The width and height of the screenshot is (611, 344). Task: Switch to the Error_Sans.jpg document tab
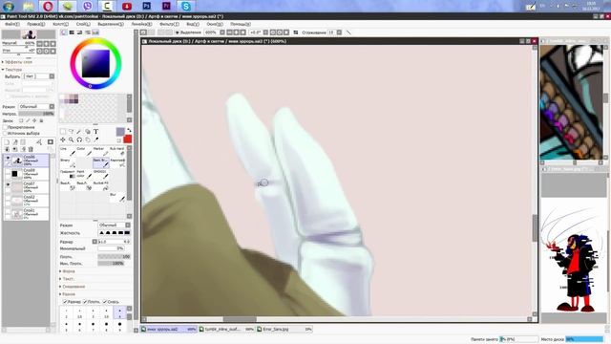284,330
